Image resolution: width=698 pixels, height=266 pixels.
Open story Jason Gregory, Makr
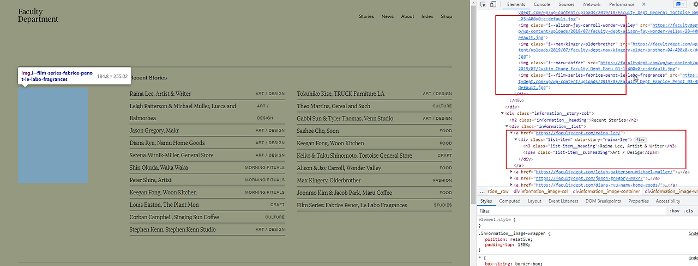pyautogui.click(x=207, y=131)
